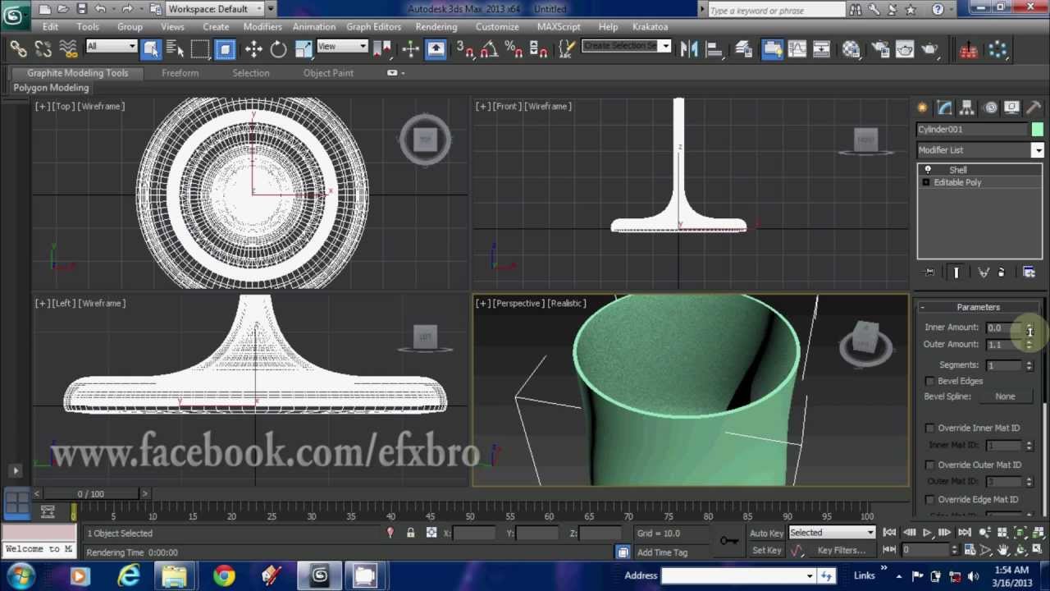
Task: Switch to the Create command panel
Action: coord(923,108)
